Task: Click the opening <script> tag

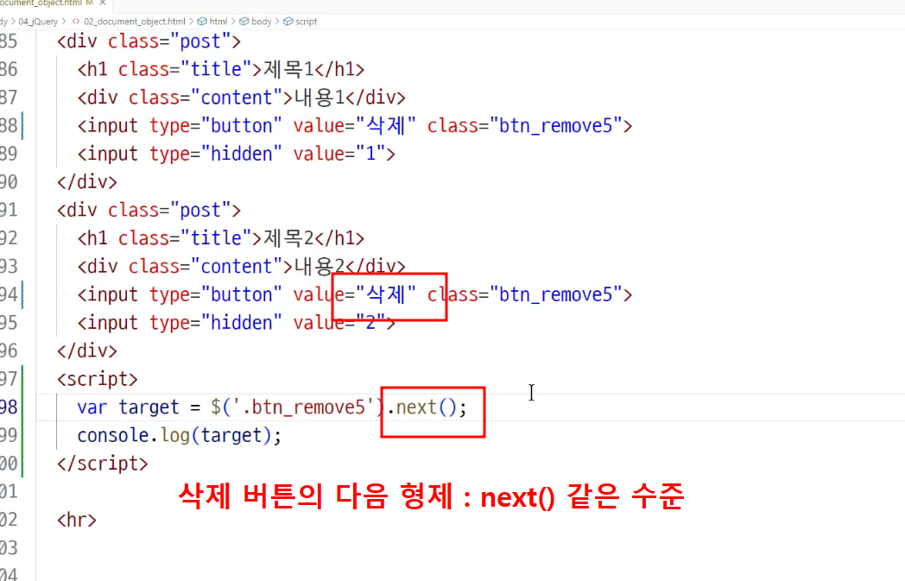Action: click(x=97, y=379)
